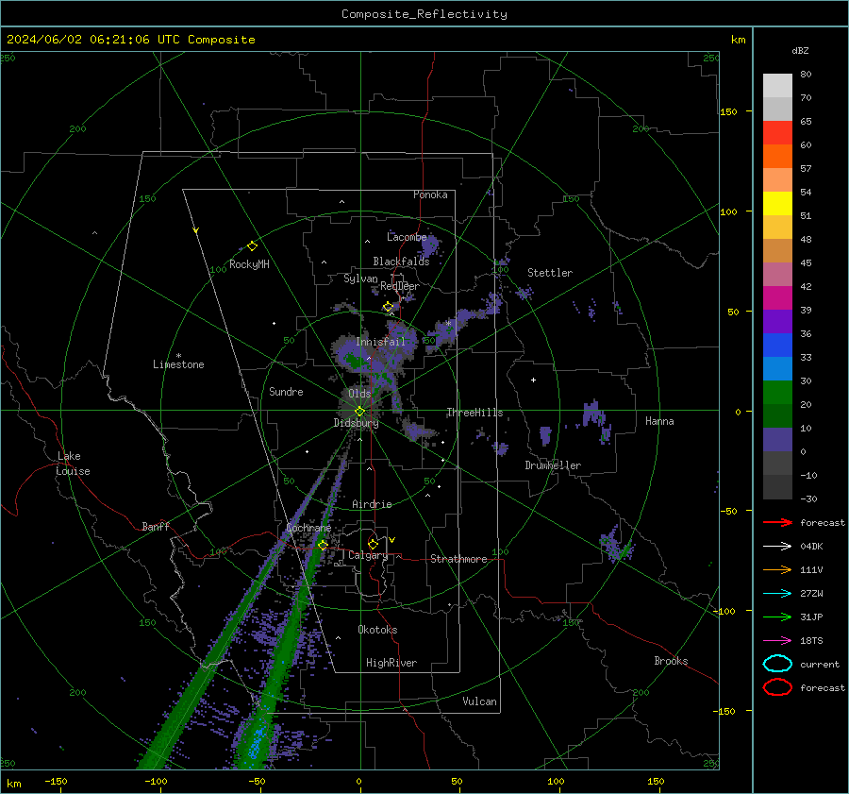Click the 'HighRiver' city label

coord(391,663)
